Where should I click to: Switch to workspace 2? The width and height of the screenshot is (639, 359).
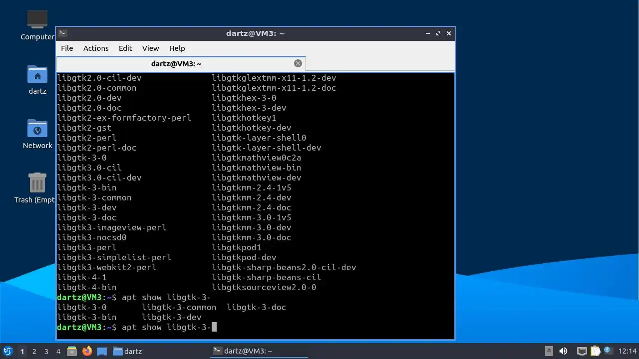click(34, 351)
